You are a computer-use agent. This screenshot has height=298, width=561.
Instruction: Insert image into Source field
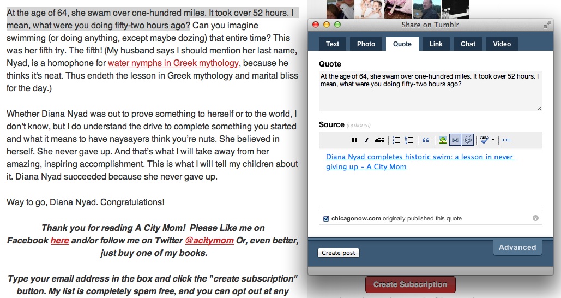coord(443,140)
